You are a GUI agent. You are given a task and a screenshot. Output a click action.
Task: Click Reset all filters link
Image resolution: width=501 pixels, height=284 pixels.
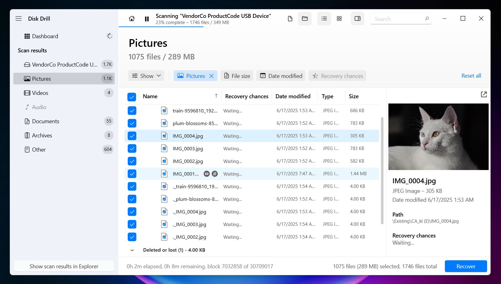[x=471, y=76]
